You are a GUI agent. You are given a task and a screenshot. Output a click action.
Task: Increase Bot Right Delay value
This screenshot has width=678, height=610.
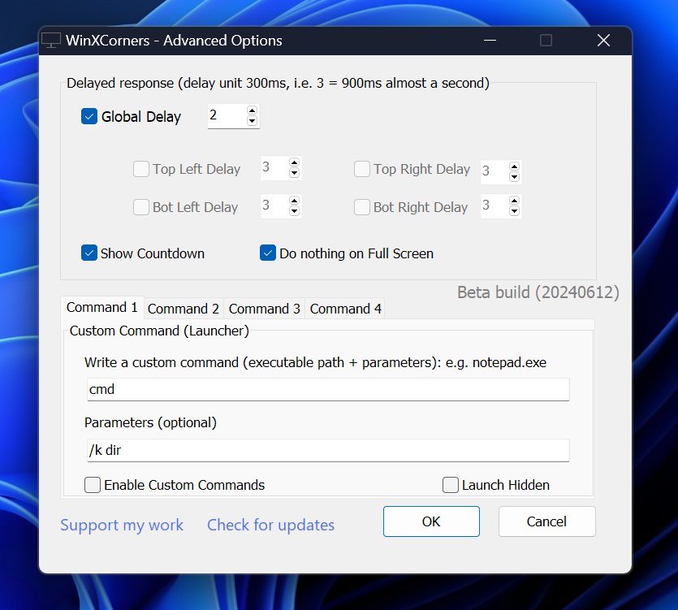click(x=514, y=201)
